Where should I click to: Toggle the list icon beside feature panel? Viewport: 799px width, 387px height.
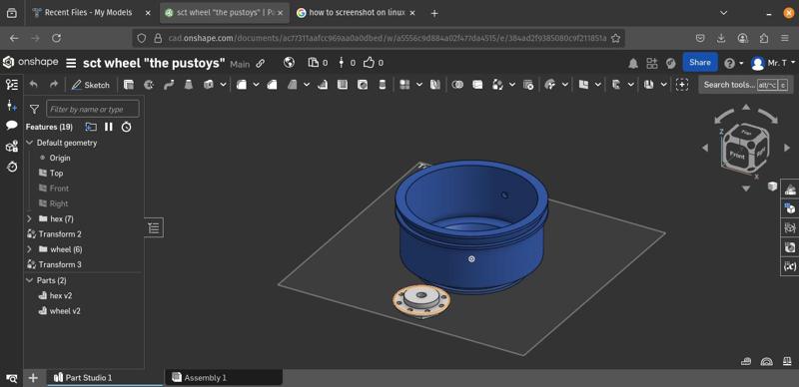tap(154, 227)
